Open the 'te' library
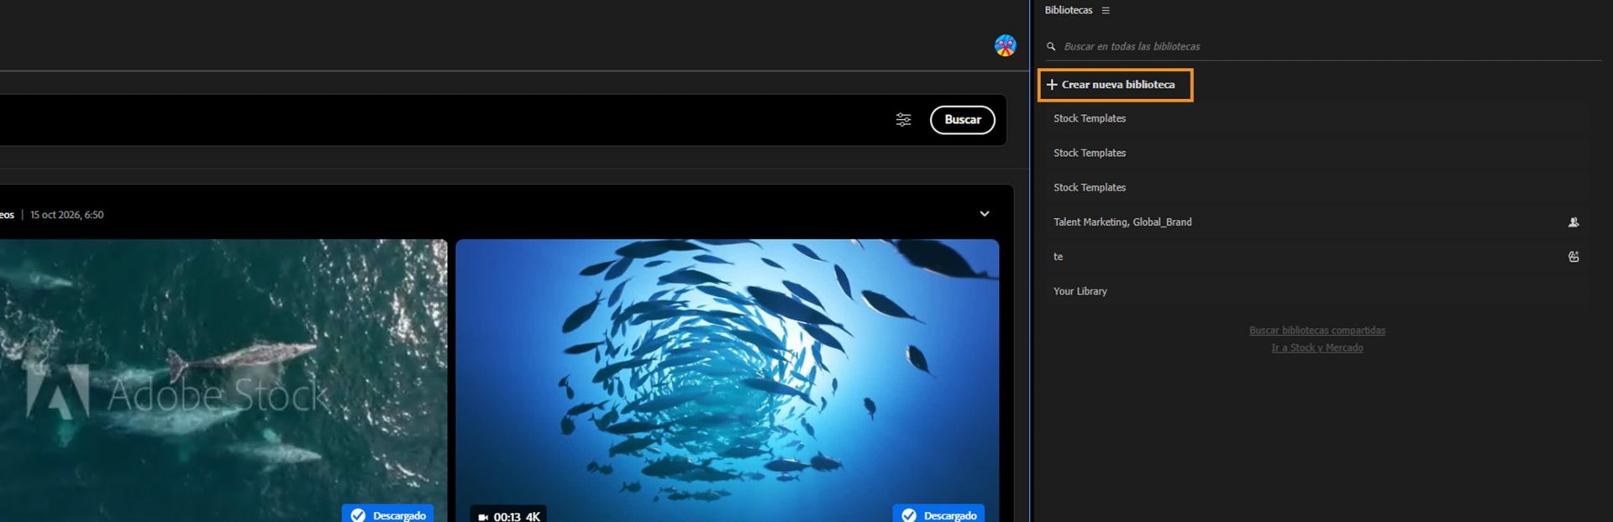The width and height of the screenshot is (1613, 522). click(x=1316, y=257)
